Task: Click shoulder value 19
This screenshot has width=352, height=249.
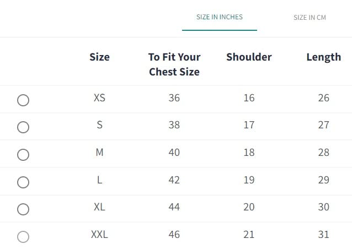Action: (x=249, y=180)
